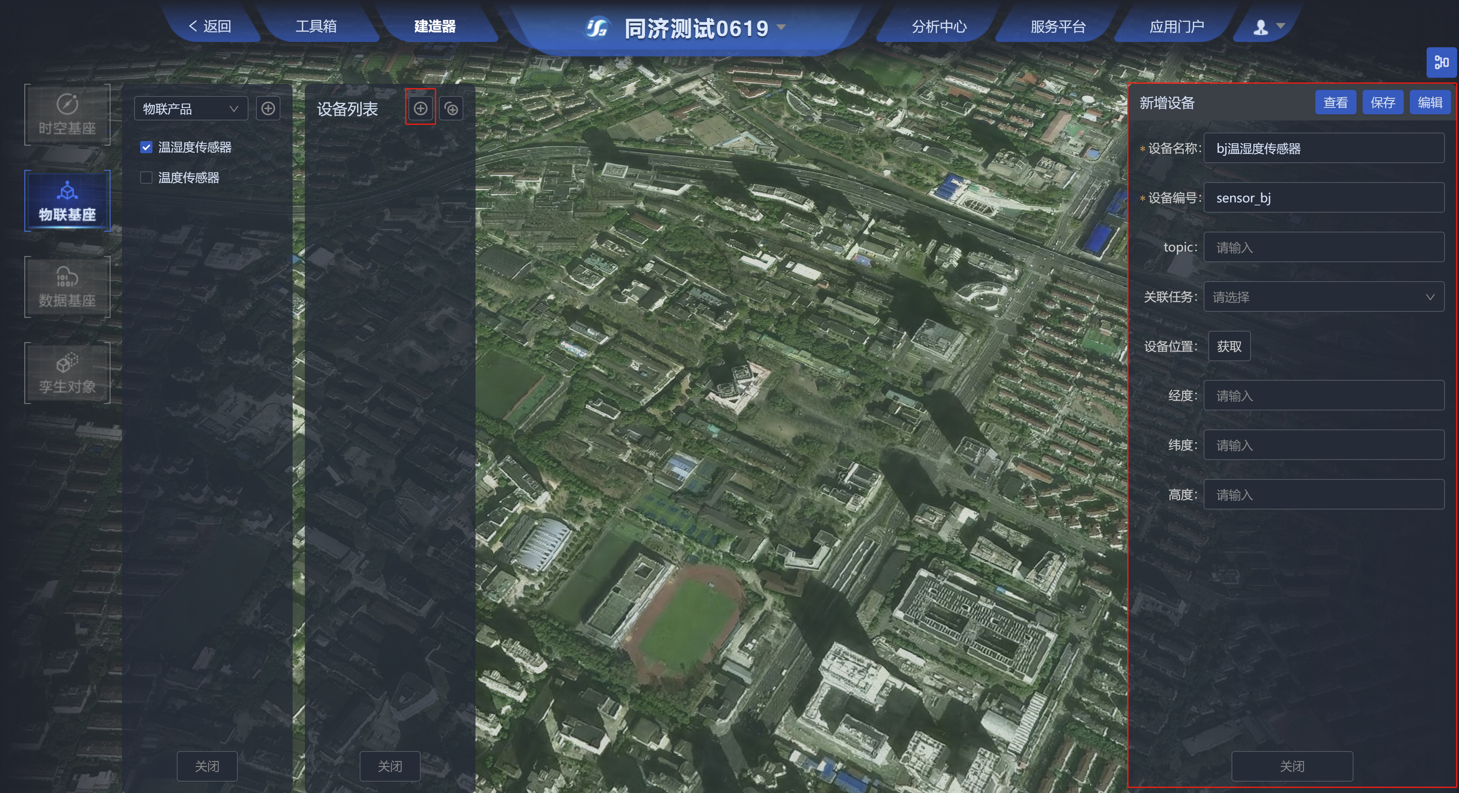Click the 温度传感器 label text
The width and height of the screenshot is (1459, 793).
point(189,178)
